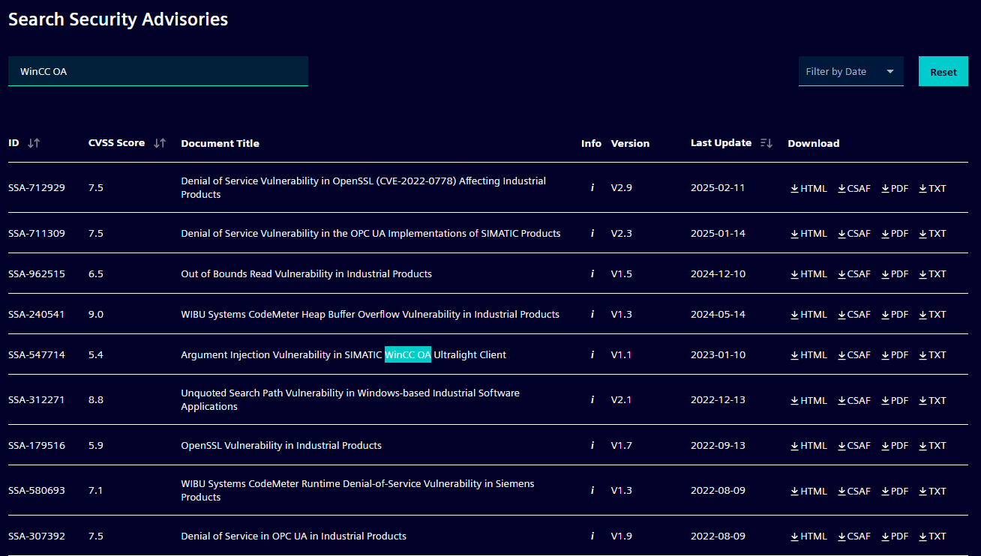Open info icon for SSA-307392
Viewport: 981px width, 556px height.
(x=592, y=537)
